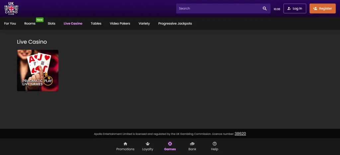This screenshot has width=340, height=155.
Task: Go to Progressive Jackpots tab
Action: tap(175, 23)
